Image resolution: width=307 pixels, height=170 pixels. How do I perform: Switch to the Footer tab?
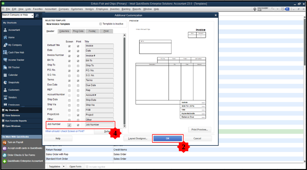(92, 31)
